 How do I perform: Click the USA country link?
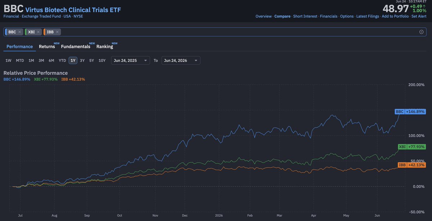coord(67,17)
